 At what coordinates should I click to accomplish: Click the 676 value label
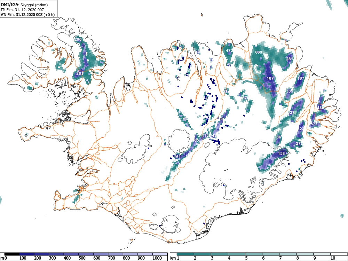(x=245, y=98)
